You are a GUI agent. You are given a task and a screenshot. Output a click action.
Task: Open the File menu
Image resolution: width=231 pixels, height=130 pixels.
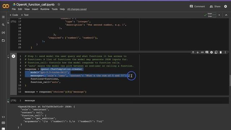coord(14,9)
